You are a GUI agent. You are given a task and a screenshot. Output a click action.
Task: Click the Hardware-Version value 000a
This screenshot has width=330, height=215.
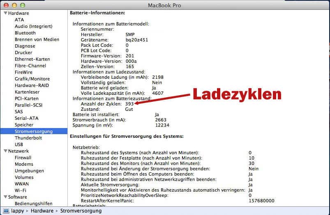131,61
